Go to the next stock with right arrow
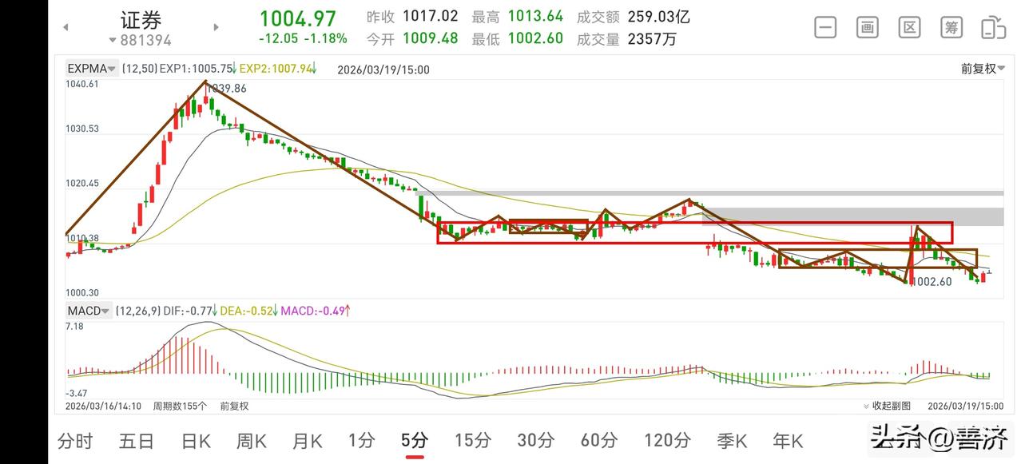This screenshot has height=464, width=1021. 216,27
